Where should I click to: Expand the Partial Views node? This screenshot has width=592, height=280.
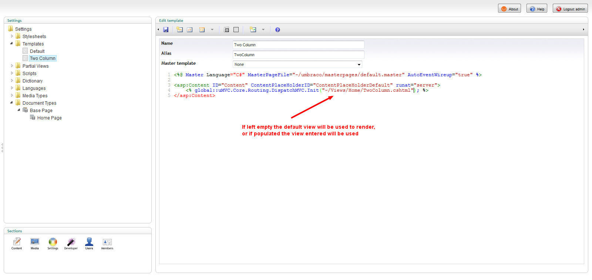[x=12, y=66]
